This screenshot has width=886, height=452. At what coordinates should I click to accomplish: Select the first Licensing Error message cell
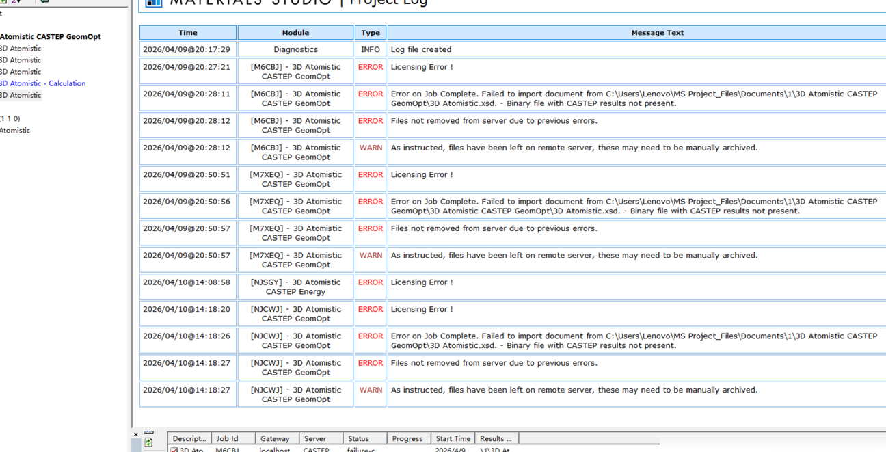coord(637,72)
